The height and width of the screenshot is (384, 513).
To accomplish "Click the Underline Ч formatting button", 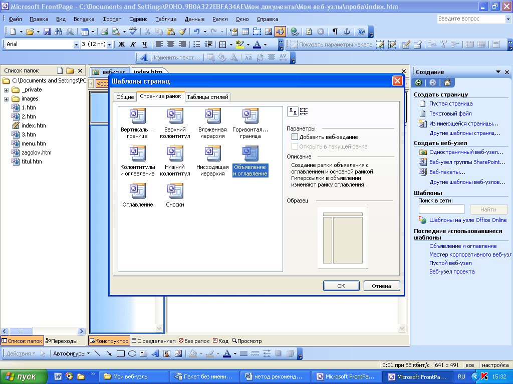I will 145,44.
